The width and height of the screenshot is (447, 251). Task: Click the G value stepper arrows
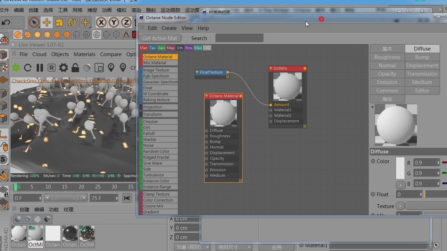click(438, 173)
